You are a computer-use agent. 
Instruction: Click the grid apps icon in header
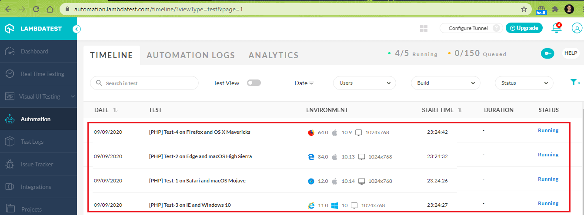click(x=424, y=29)
